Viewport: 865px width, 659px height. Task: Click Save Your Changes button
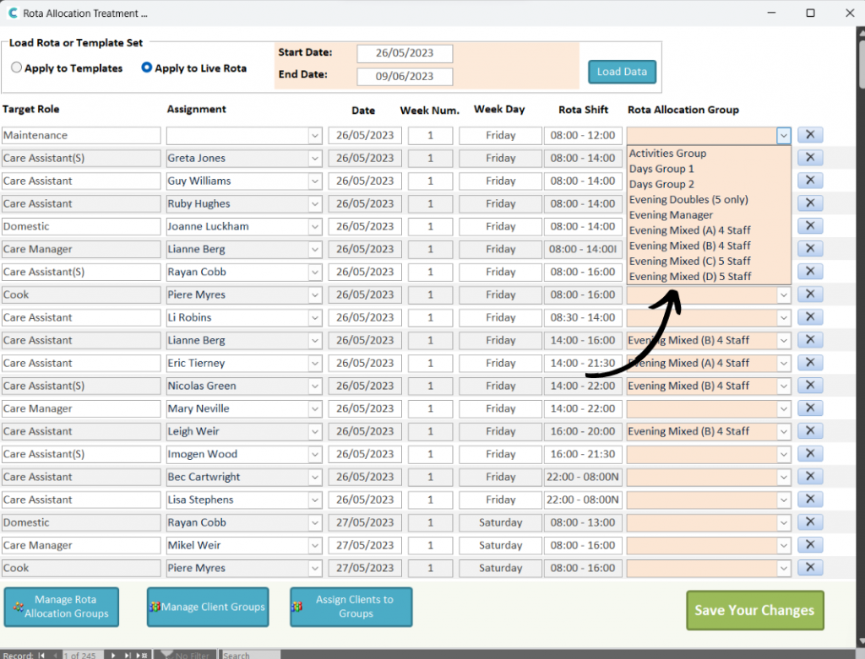point(754,610)
